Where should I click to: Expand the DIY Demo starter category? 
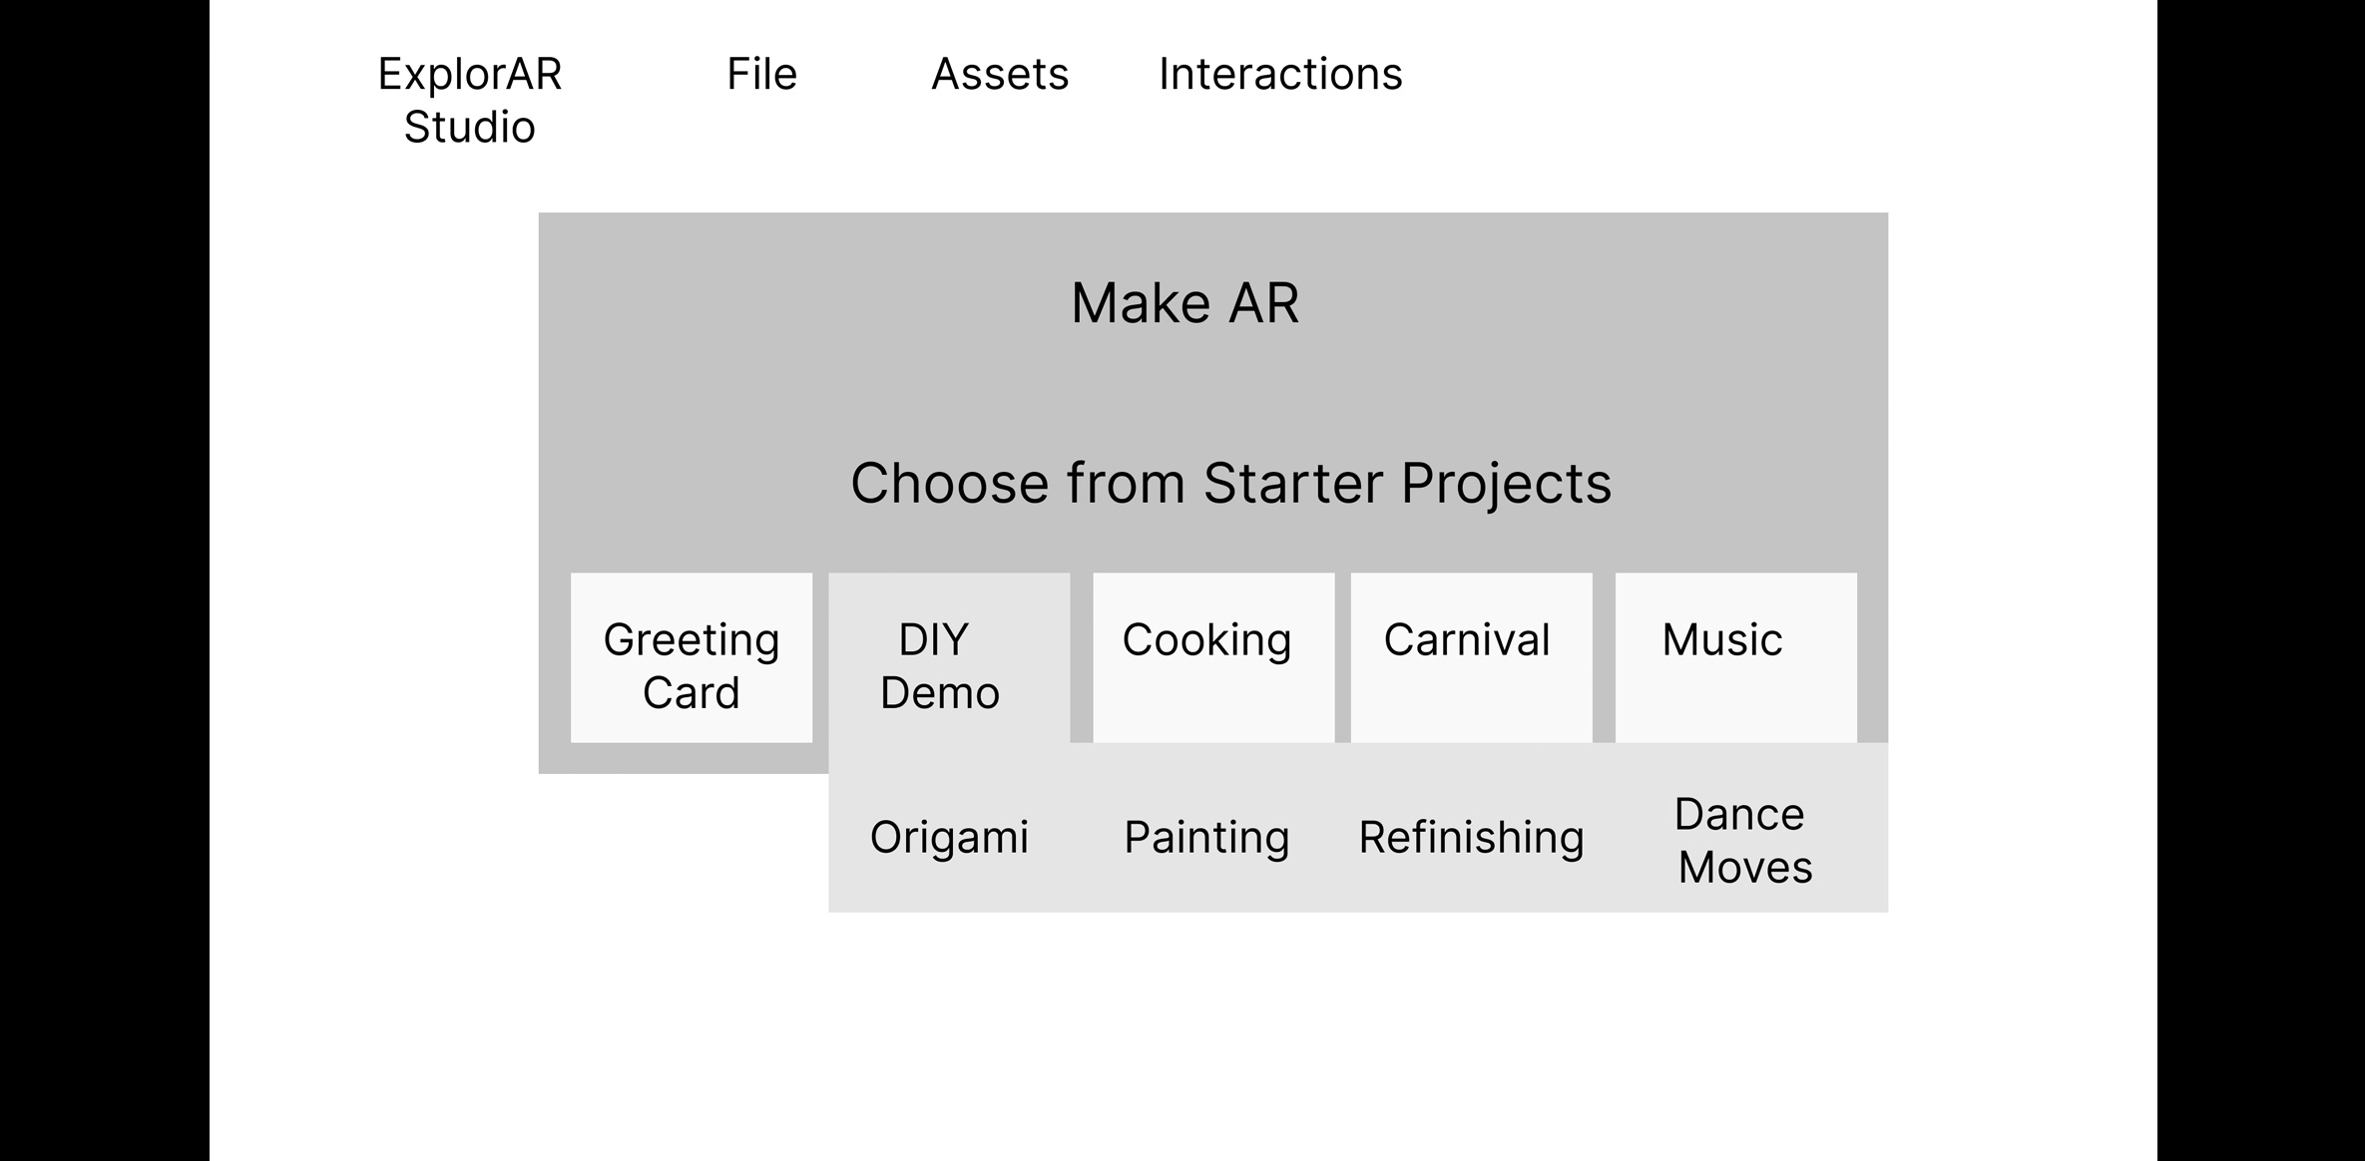pyautogui.click(x=949, y=657)
